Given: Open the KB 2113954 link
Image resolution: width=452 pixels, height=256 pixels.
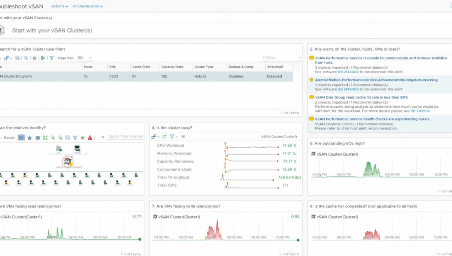Looking at the screenshot, I should pyautogui.click(x=420, y=111).
